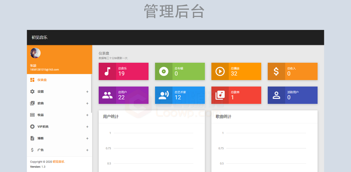351x172 pixels.
Task: Click the 总用户 count value 22
Action: pyautogui.click(x=121, y=97)
